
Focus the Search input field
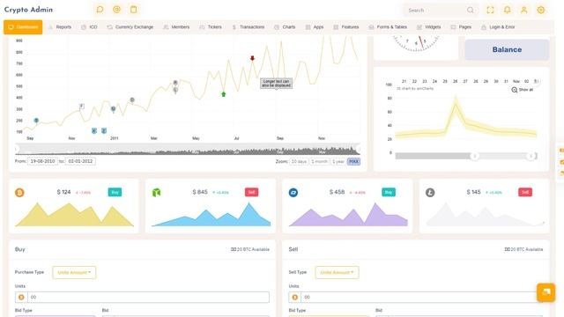[435, 11]
